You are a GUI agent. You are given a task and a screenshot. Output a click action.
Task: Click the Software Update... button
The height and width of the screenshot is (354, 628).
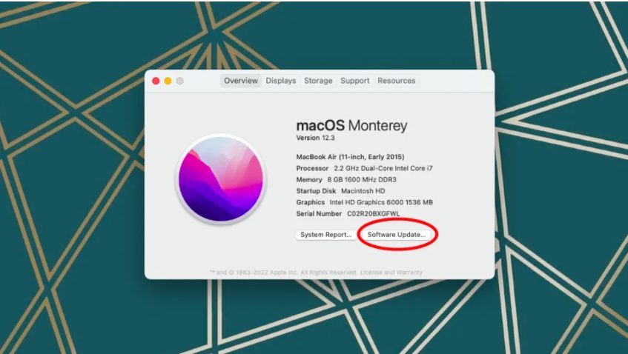tap(396, 235)
